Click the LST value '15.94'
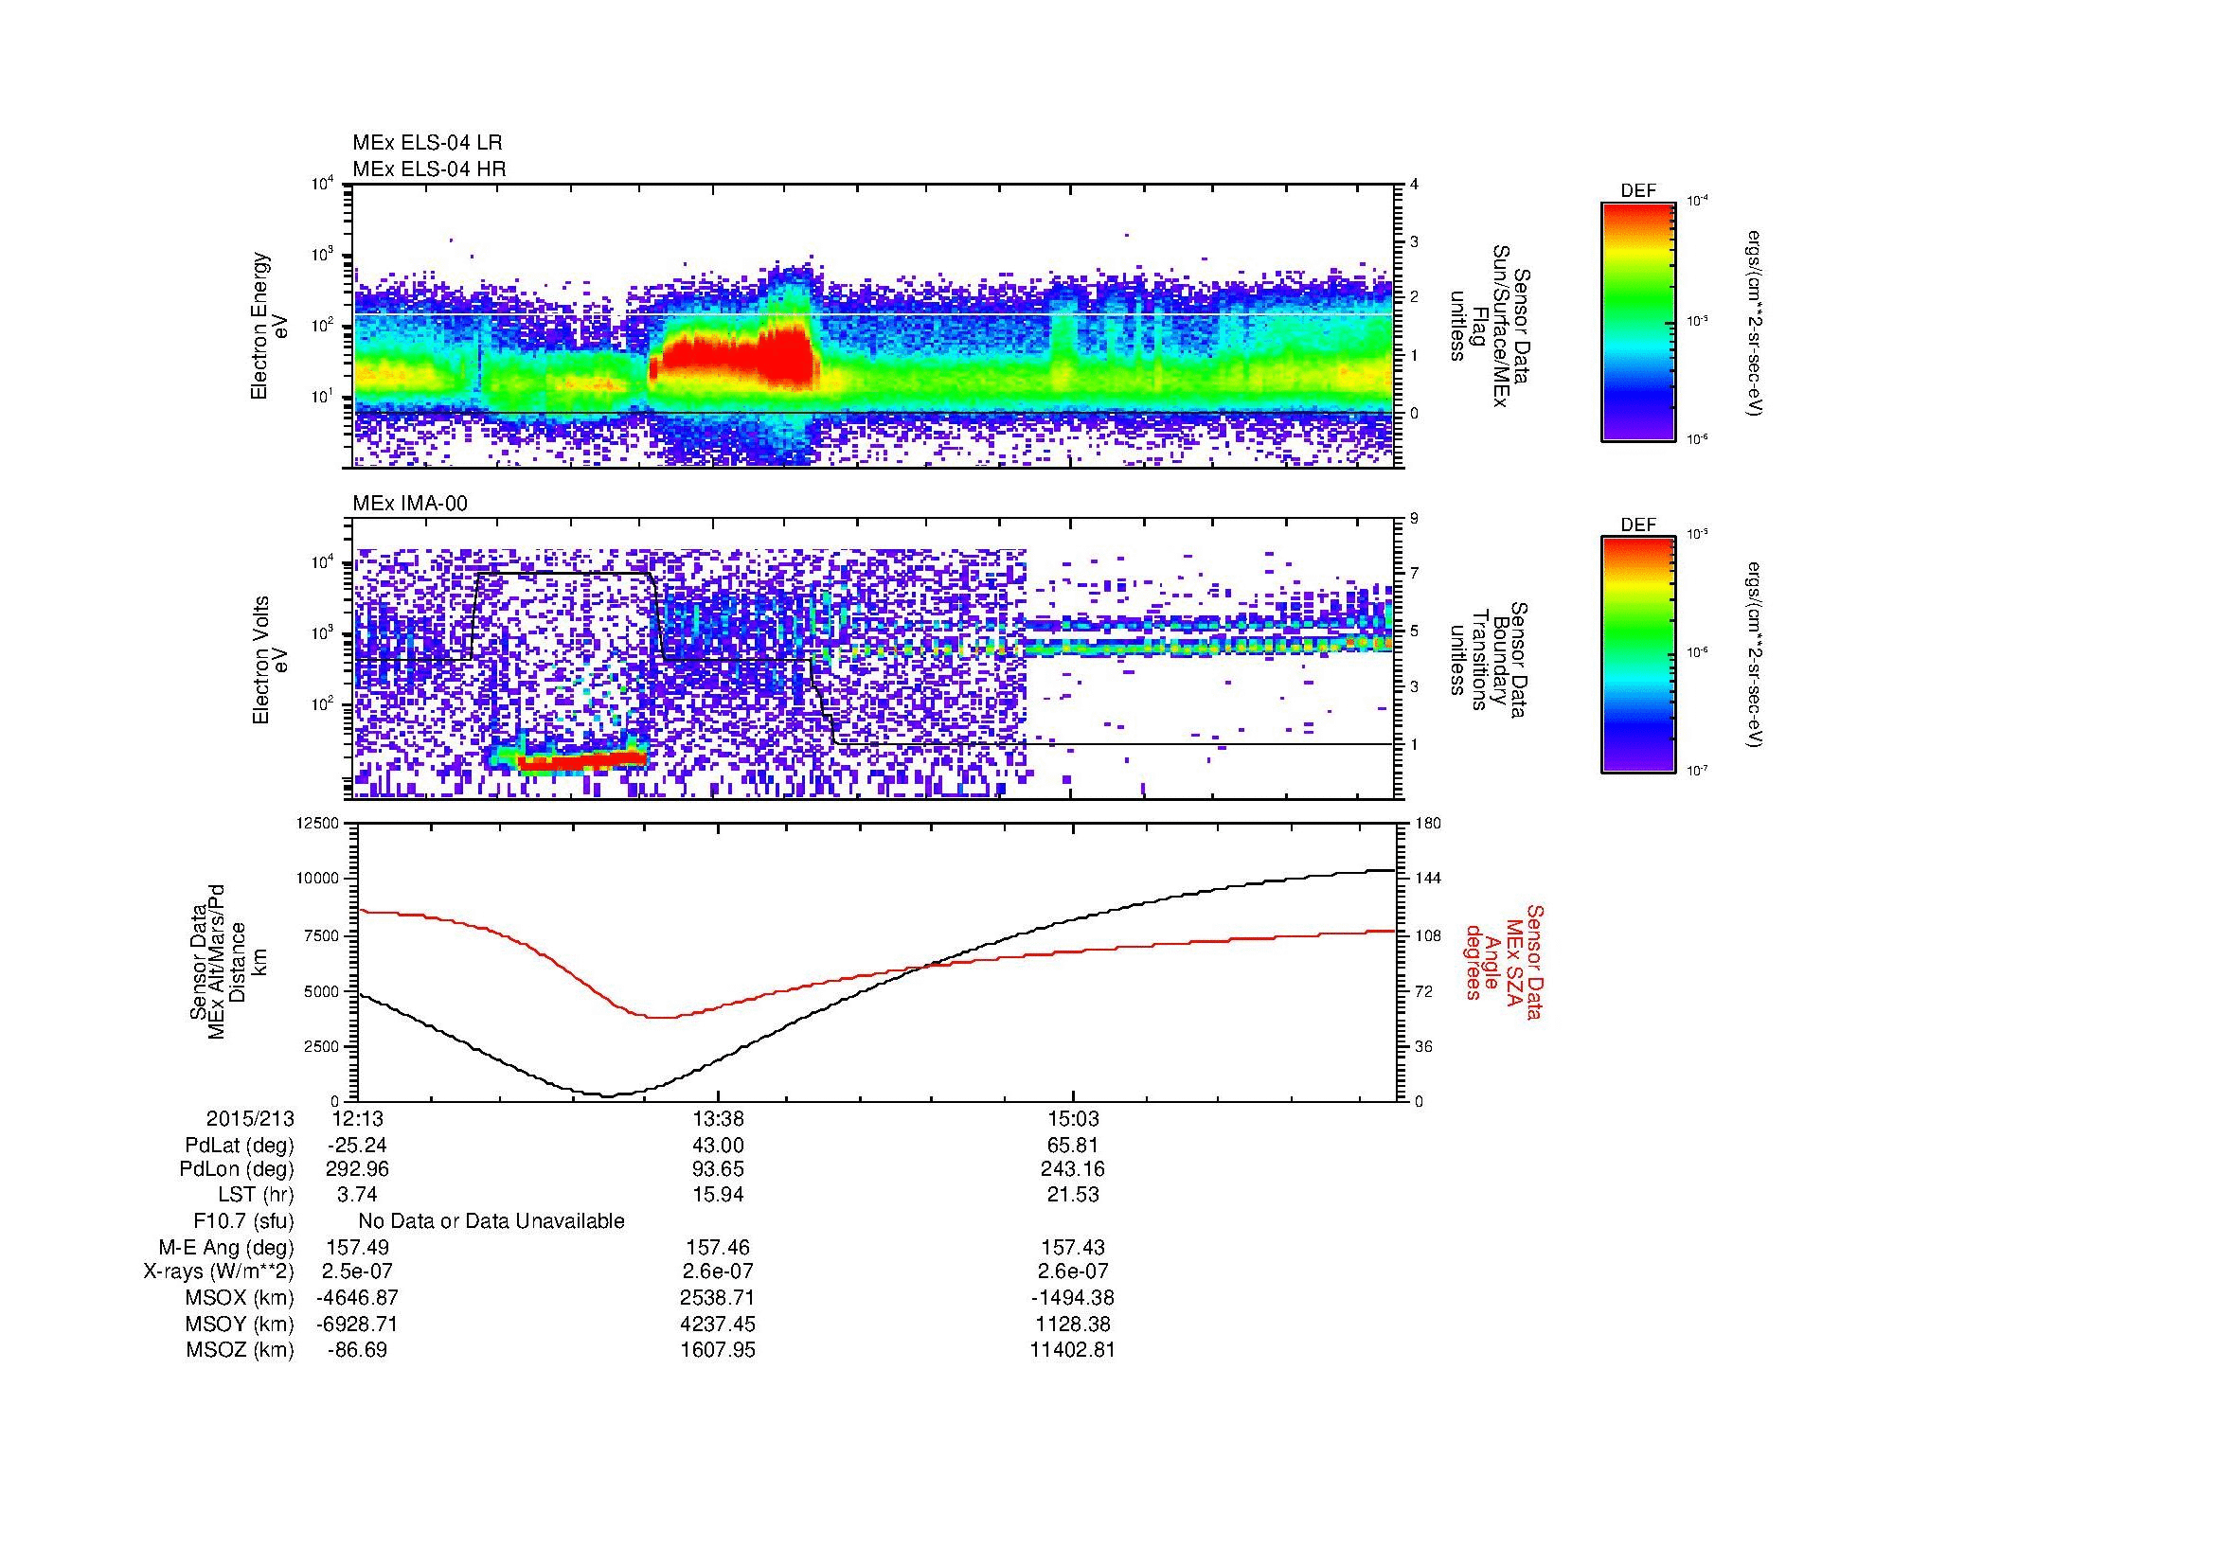The width and height of the screenshot is (2215, 1565). (x=718, y=1195)
